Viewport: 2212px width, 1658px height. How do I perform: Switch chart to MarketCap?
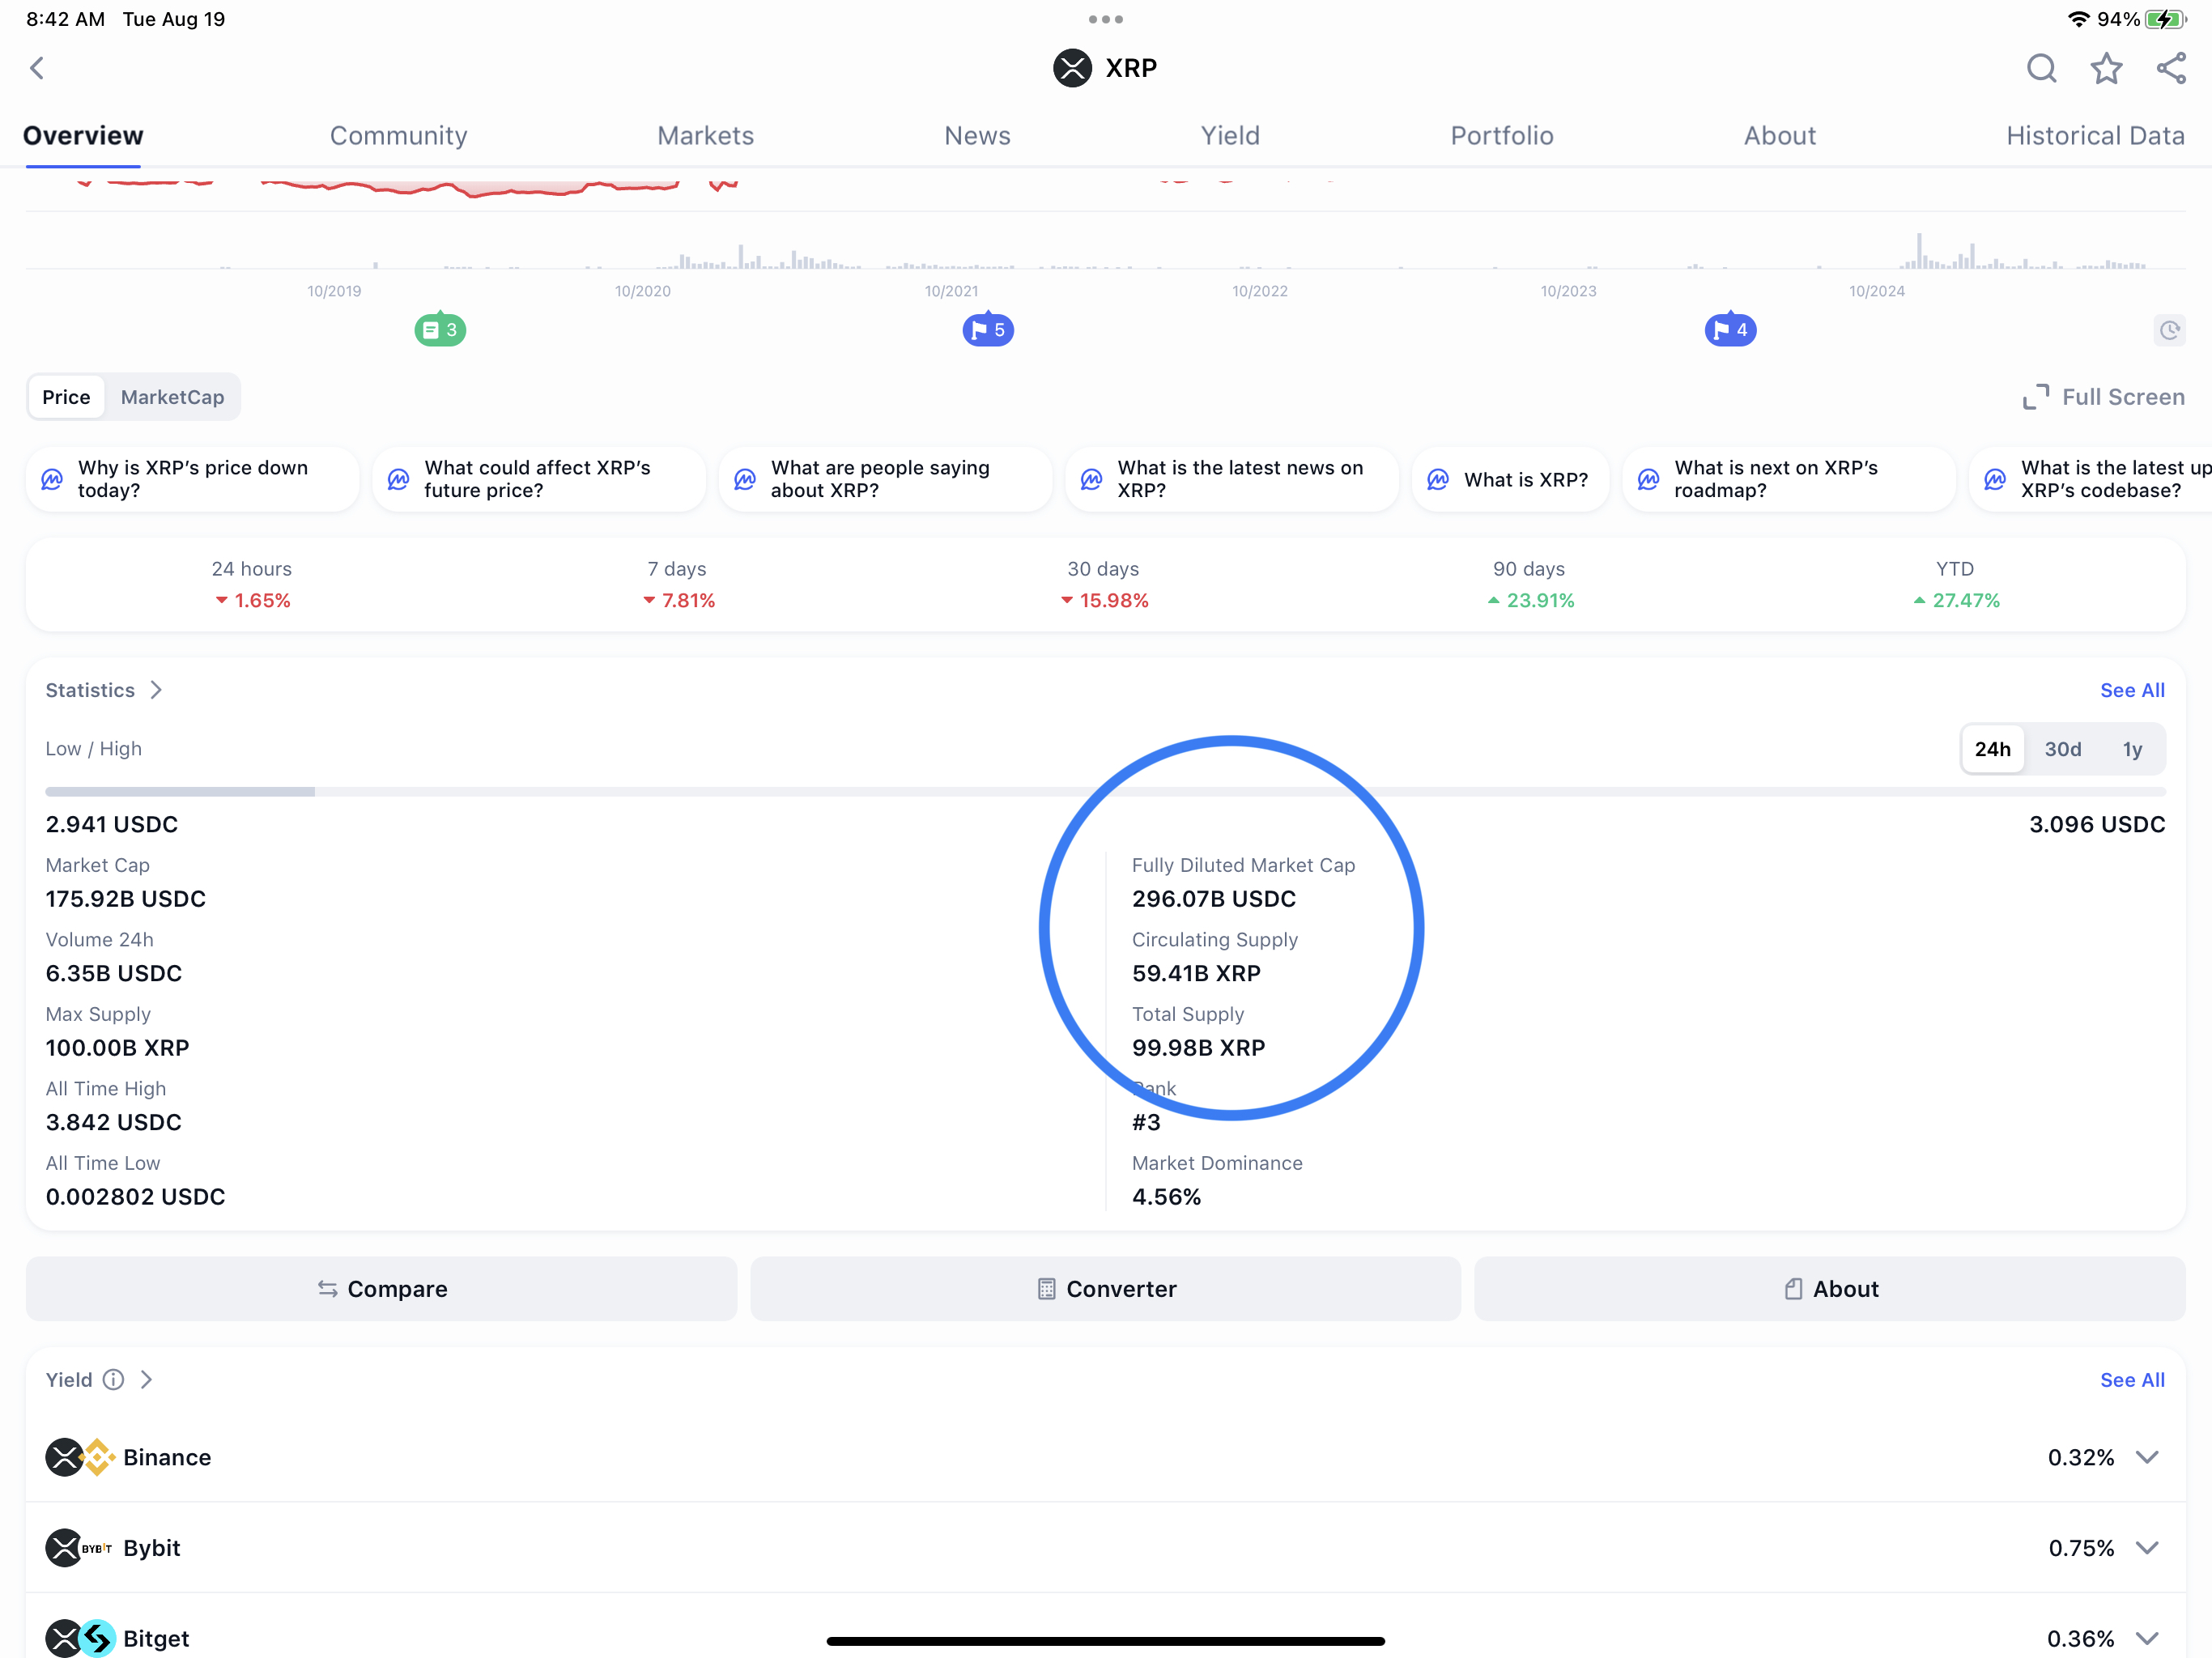[172, 397]
